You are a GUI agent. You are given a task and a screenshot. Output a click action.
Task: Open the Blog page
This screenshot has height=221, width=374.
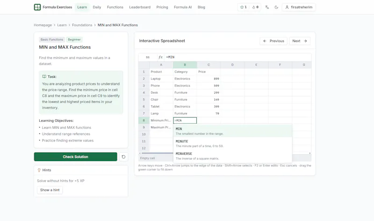[x=201, y=7]
